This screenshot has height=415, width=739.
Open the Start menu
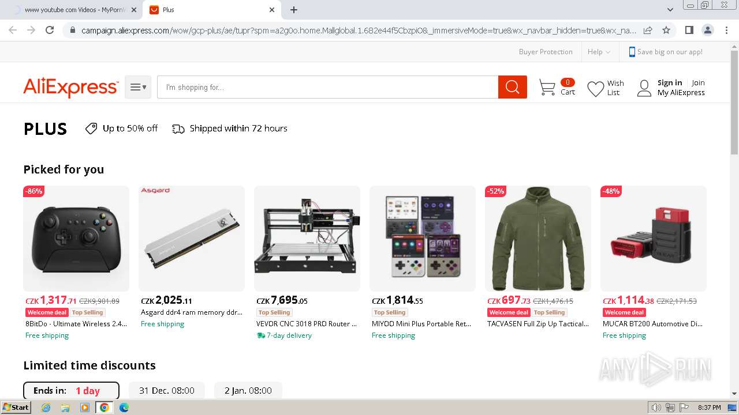pos(16,408)
